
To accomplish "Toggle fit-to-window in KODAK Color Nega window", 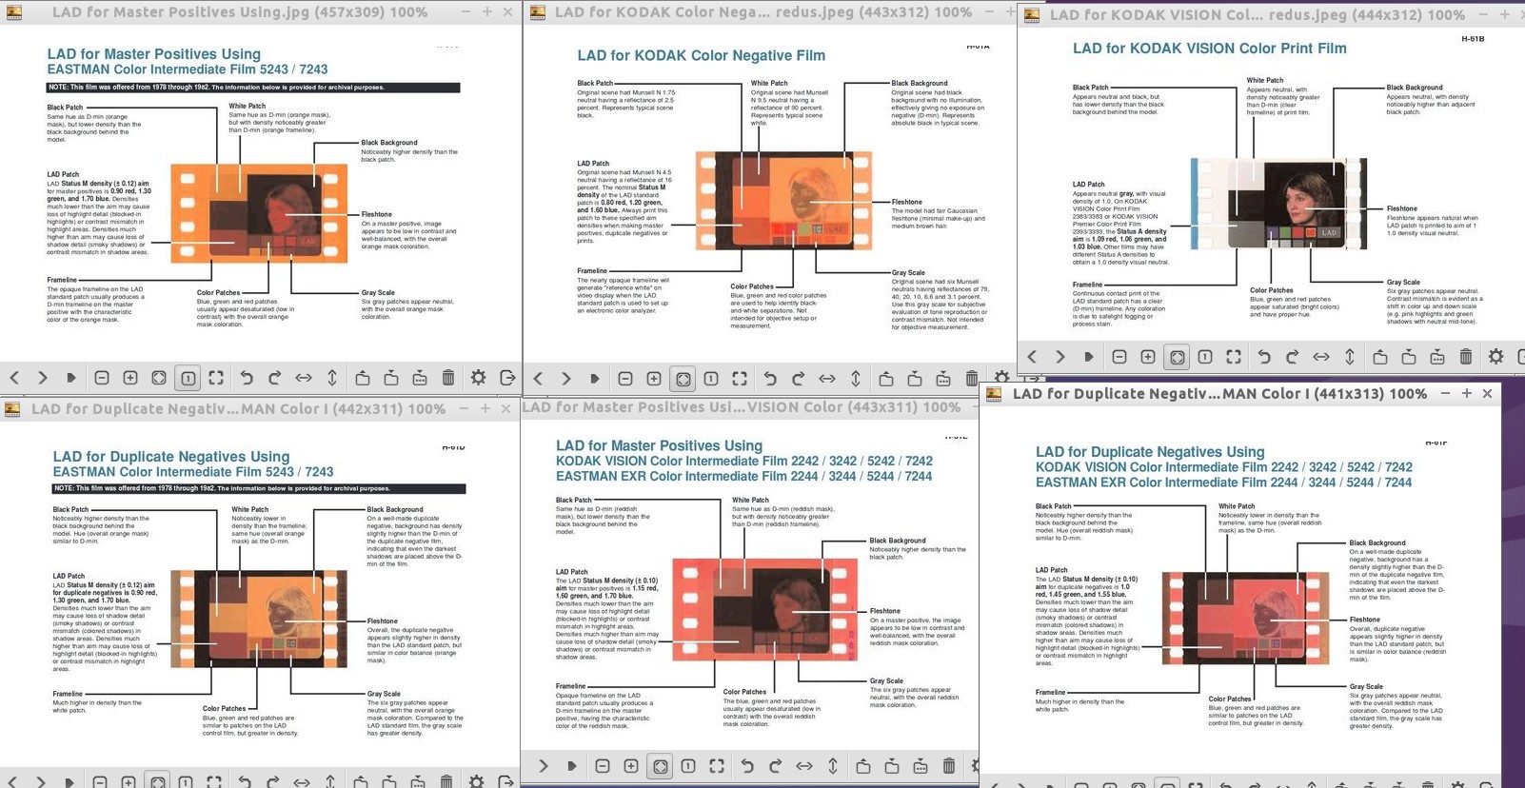I will coord(683,379).
